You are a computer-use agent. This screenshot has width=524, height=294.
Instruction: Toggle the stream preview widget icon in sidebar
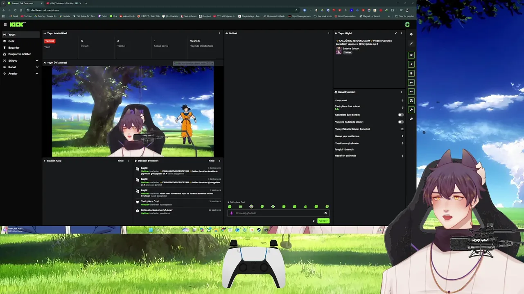pos(411,55)
